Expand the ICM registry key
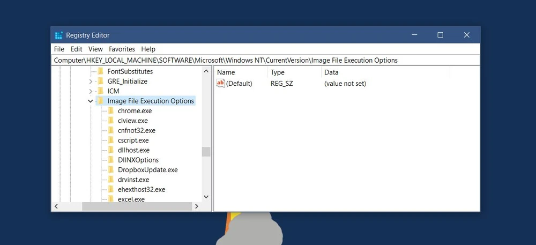The height and width of the screenshot is (245, 536). [90, 91]
